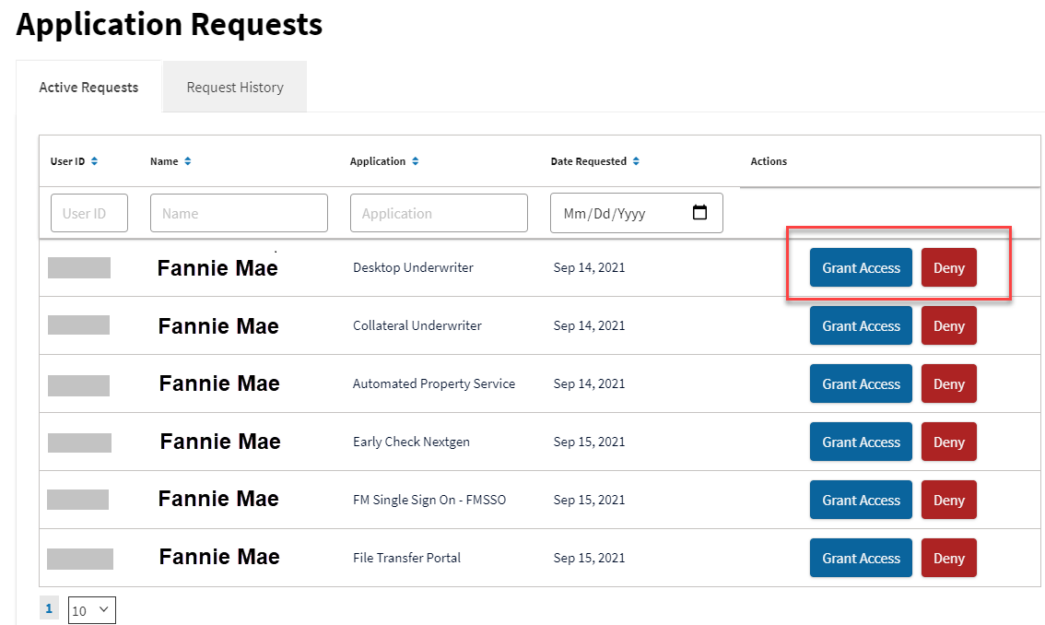The width and height of the screenshot is (1045, 625).
Task: Select the Active Requests tab
Action: click(x=88, y=87)
